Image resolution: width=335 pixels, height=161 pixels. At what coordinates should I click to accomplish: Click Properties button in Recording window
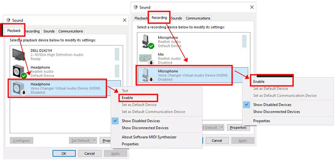point(238,128)
